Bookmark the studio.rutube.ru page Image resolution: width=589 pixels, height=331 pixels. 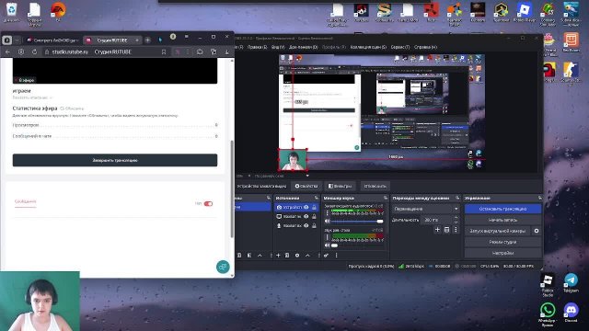tap(164, 52)
